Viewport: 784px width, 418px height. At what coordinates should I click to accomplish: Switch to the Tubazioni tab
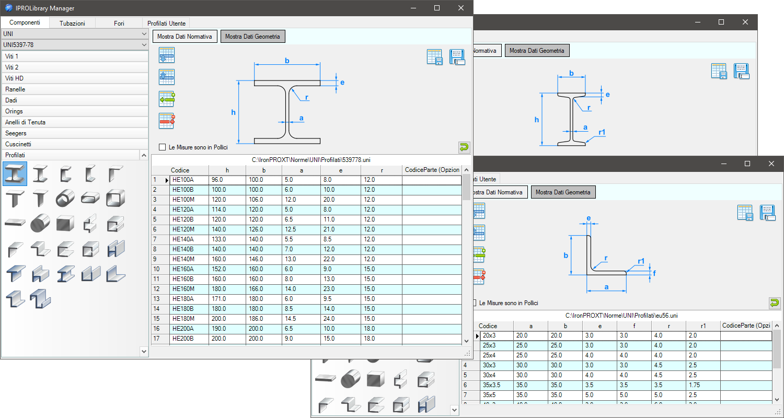(x=72, y=23)
